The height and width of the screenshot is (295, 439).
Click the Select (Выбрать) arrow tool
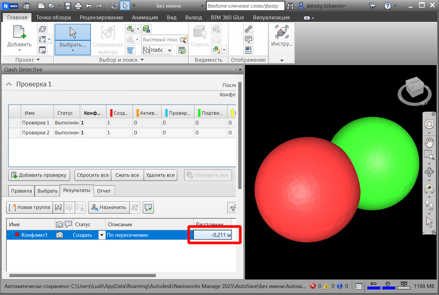(73, 32)
